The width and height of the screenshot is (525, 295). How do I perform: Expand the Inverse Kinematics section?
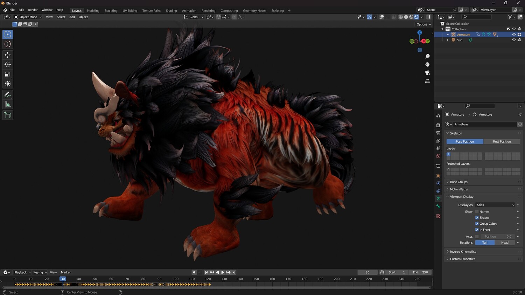pyautogui.click(x=463, y=252)
